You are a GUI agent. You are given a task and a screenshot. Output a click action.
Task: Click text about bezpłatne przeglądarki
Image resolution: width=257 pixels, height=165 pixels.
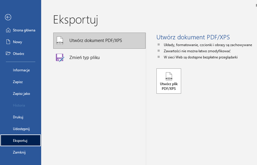coord(201,57)
